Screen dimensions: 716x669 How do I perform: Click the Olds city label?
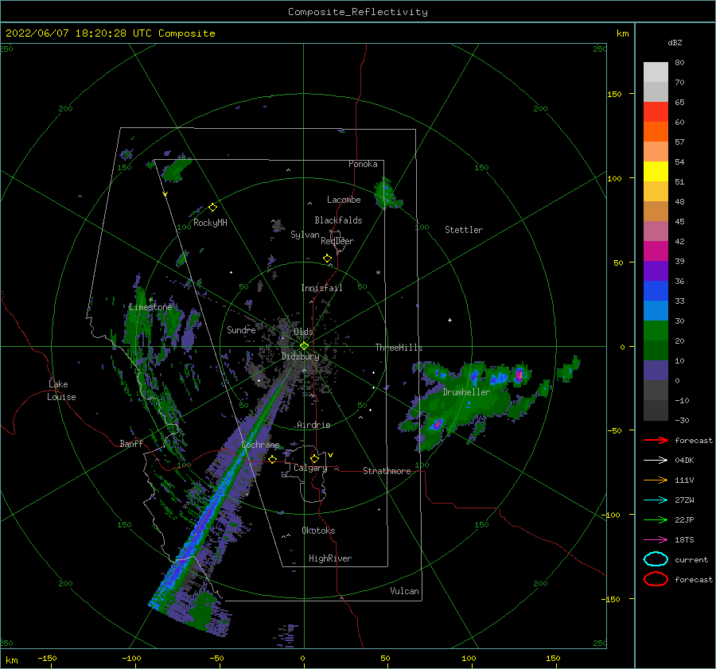click(303, 332)
